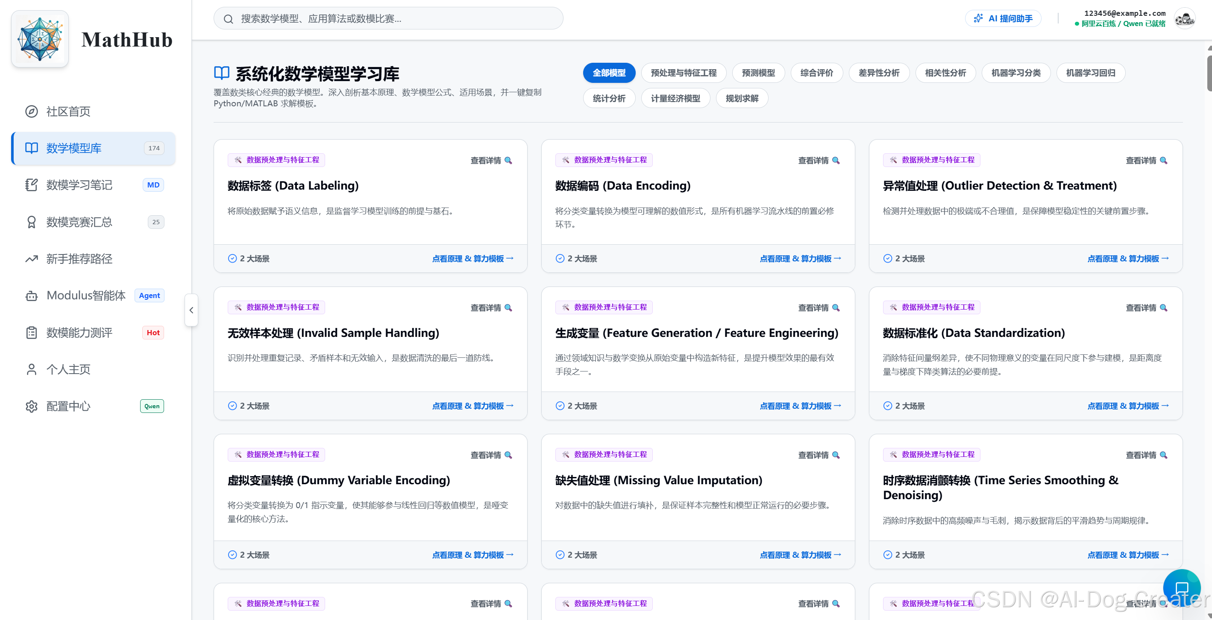Image resolution: width=1212 pixels, height=620 pixels.
Task: Click magnifier icon on 生成变量 card
Action: point(836,307)
